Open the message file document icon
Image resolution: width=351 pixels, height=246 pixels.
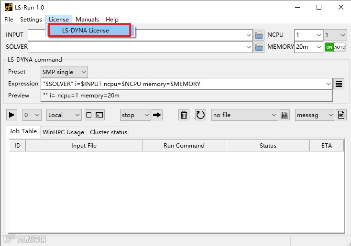[341, 115]
